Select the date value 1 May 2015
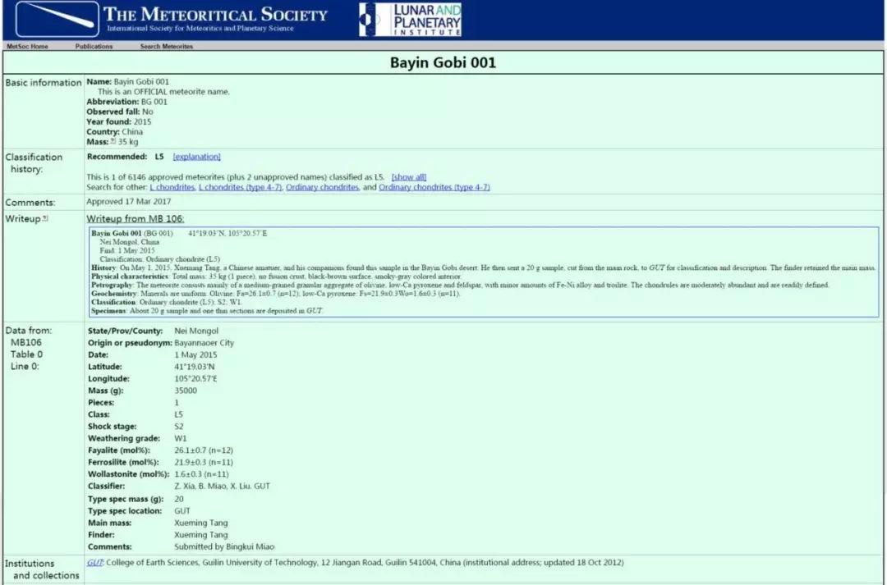Screen dimensions: 887x585 pyautogui.click(x=195, y=354)
